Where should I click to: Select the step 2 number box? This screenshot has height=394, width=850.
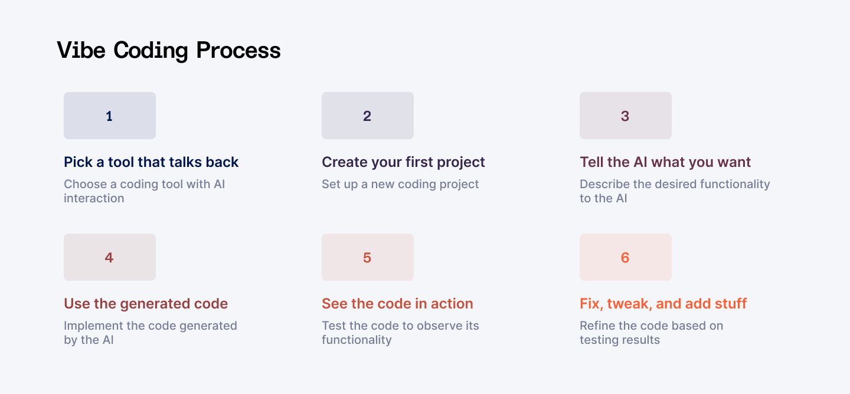click(368, 116)
